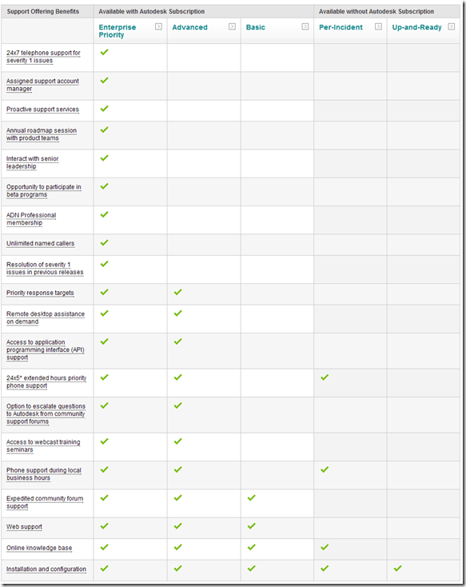The width and height of the screenshot is (466, 587).
Task: Click the Up-and-Ready checkmark for Installation and configuration
Action: click(x=397, y=569)
